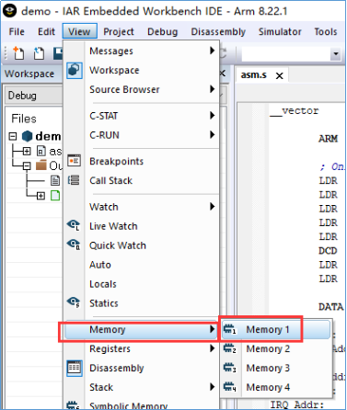Expand the Messages submenu
This screenshot has width=347, height=410.
(212, 51)
